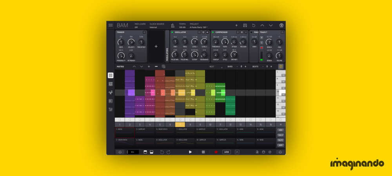Arm Track 7 with the red record button
Viewport: 392px width, 176px height.
pyautogui.click(x=261, y=48)
